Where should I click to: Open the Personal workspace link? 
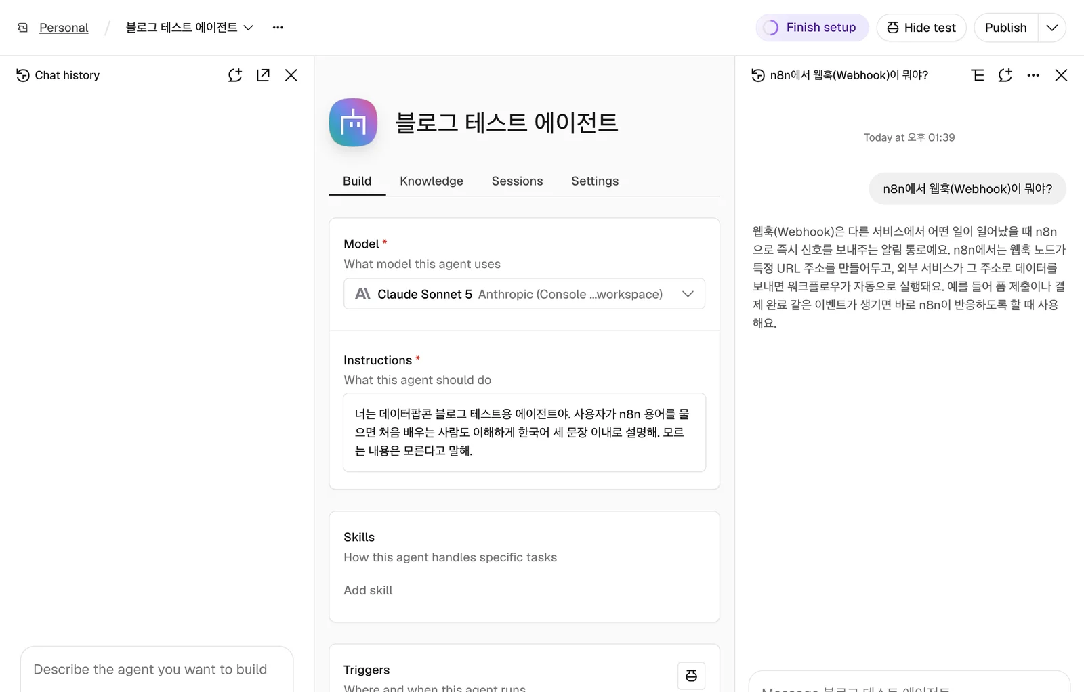(x=64, y=28)
